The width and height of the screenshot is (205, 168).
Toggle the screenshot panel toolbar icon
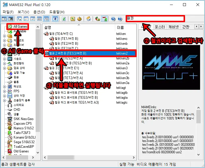tap(11, 19)
